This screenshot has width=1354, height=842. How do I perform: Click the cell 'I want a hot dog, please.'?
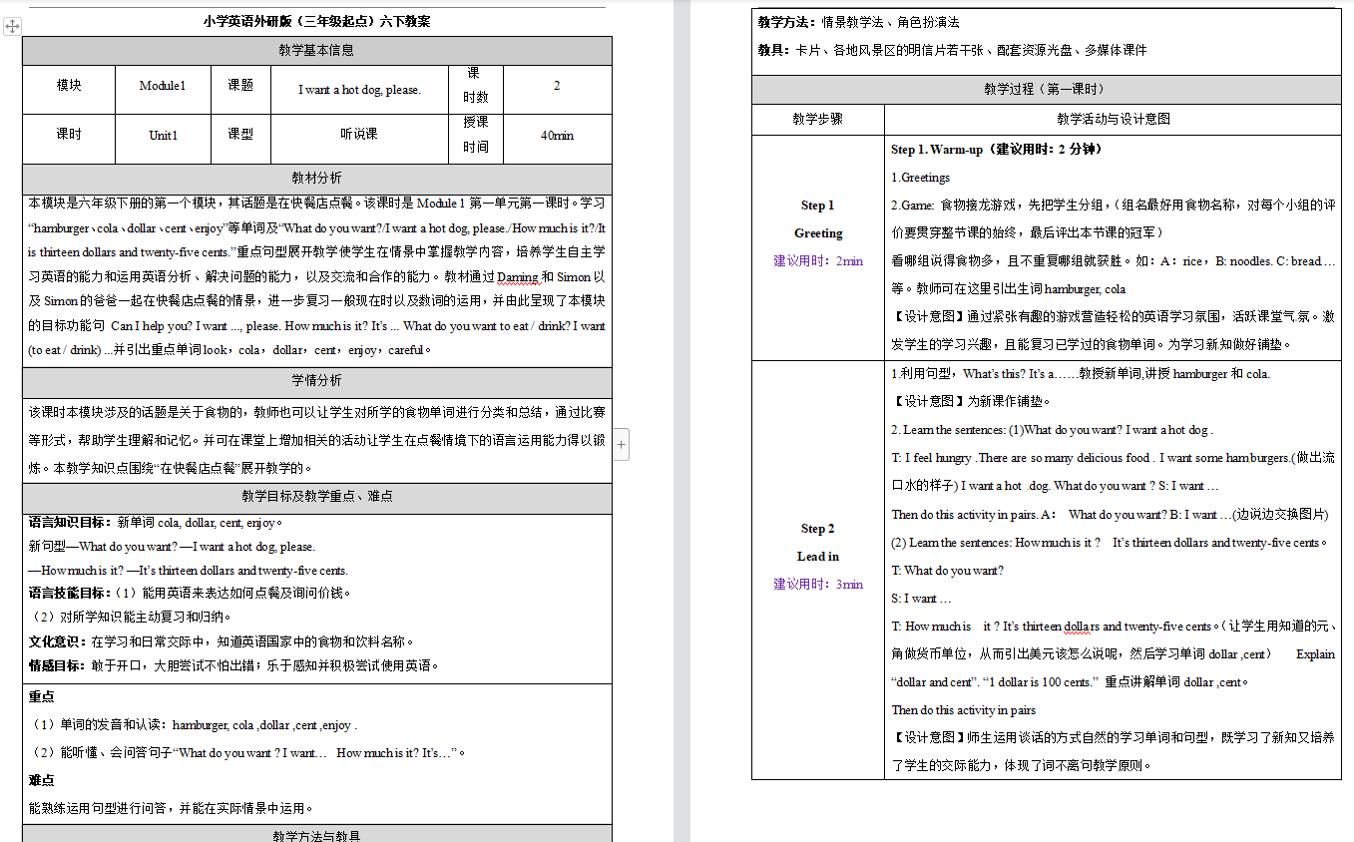coord(359,90)
